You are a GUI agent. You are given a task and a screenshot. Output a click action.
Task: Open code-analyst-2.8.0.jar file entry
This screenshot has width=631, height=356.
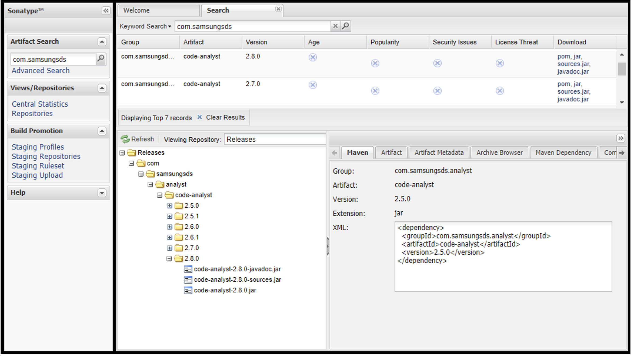pyautogui.click(x=225, y=290)
